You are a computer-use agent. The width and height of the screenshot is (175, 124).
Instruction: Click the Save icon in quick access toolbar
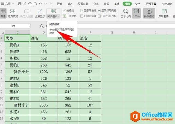[x=19, y=4]
